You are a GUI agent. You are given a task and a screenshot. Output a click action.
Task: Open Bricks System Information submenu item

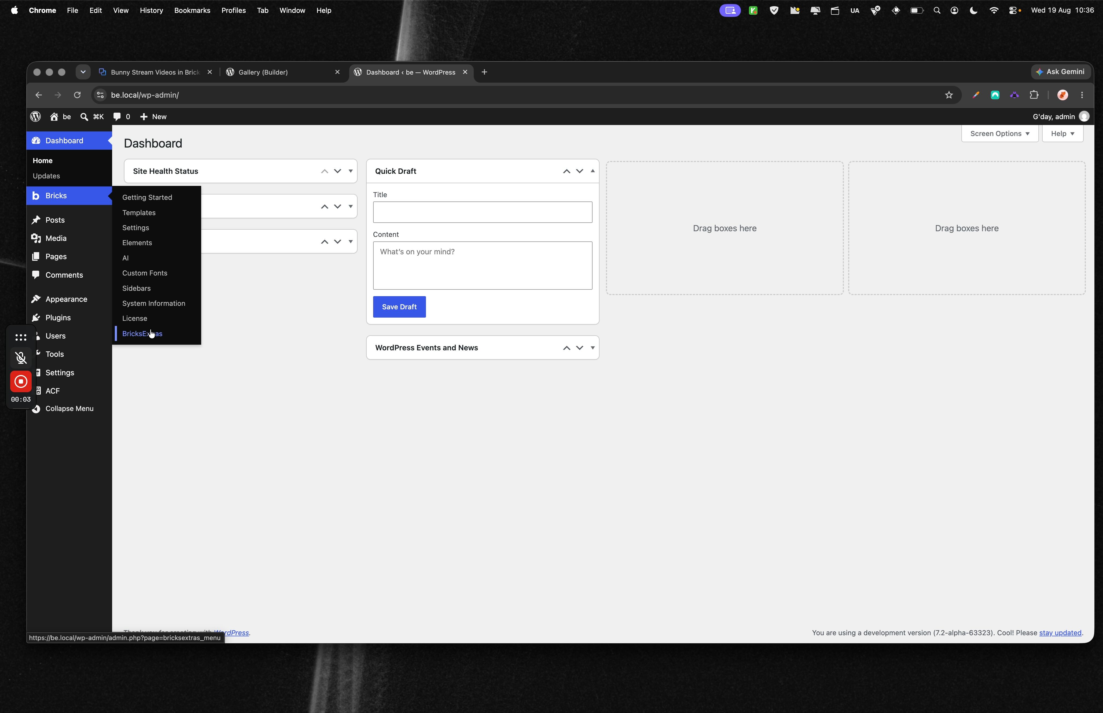click(154, 303)
